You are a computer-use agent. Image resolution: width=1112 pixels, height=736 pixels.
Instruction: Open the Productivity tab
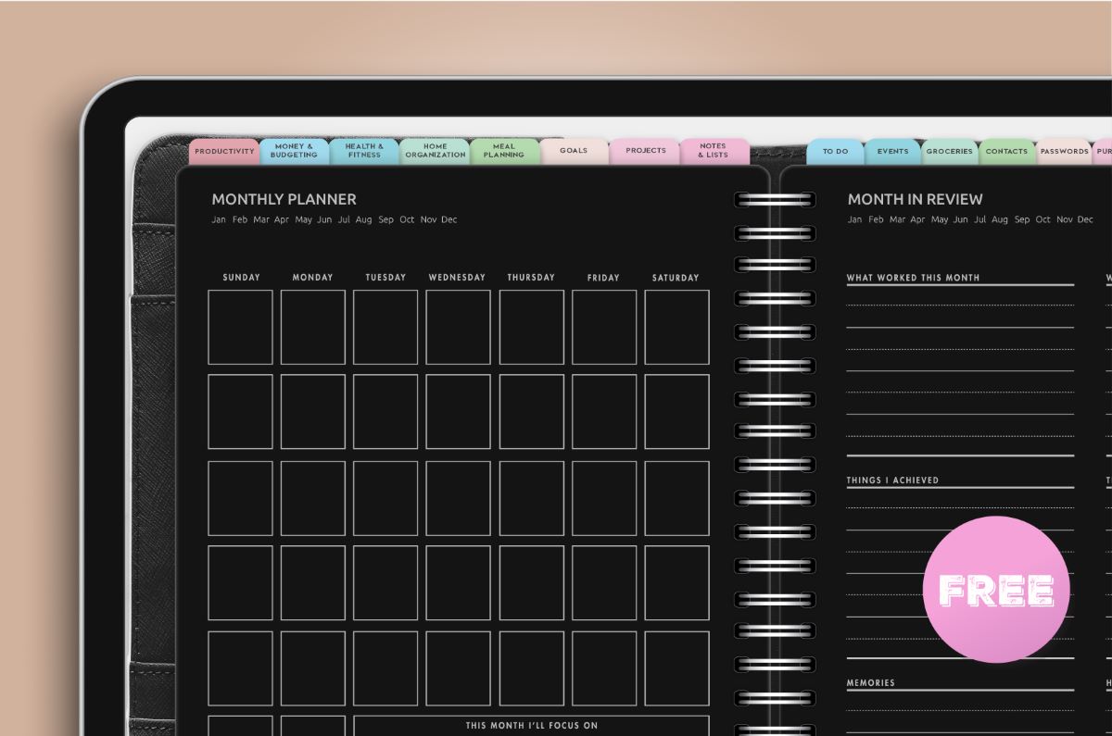pyautogui.click(x=224, y=151)
